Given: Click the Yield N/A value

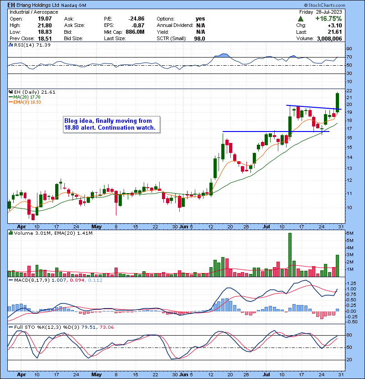Looking at the screenshot, I should pos(200,32).
